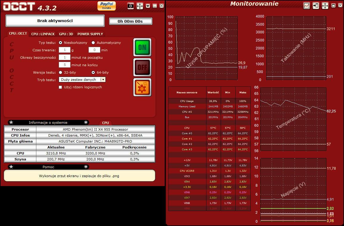Click the 0h 00m 00s timer display
344x226 pixels.
[130, 21]
